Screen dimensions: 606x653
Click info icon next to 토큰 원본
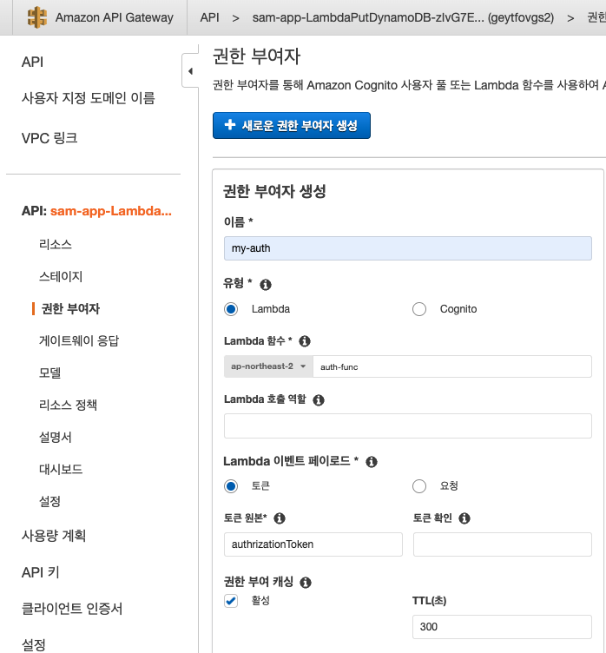click(280, 518)
